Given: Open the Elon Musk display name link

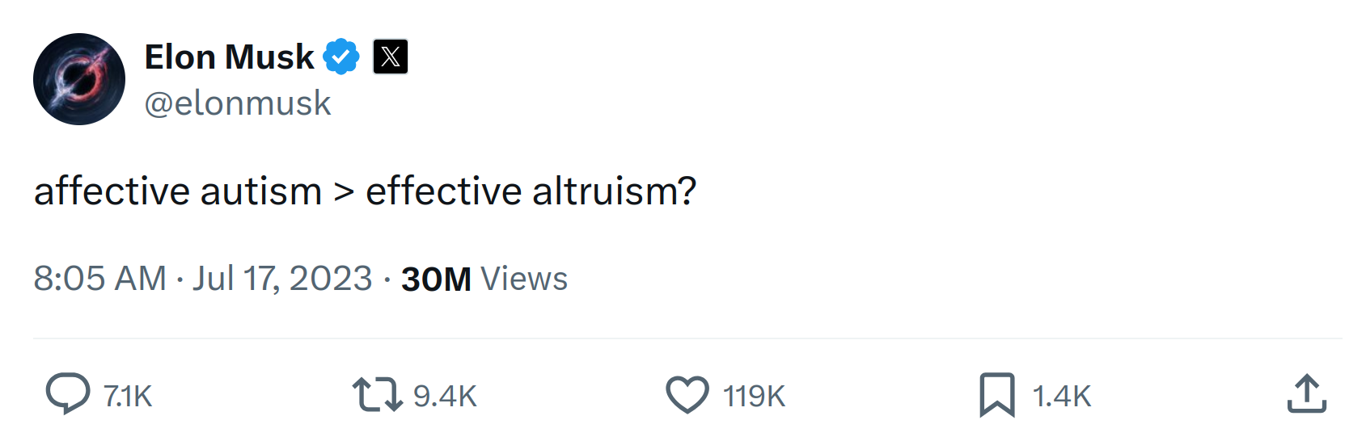Looking at the screenshot, I should click(x=229, y=57).
